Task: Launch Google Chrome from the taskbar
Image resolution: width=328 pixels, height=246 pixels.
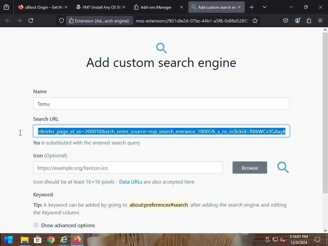Action: click(x=51, y=240)
